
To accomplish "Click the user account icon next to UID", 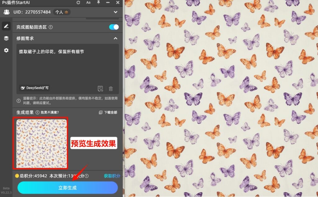I will [7, 12].
